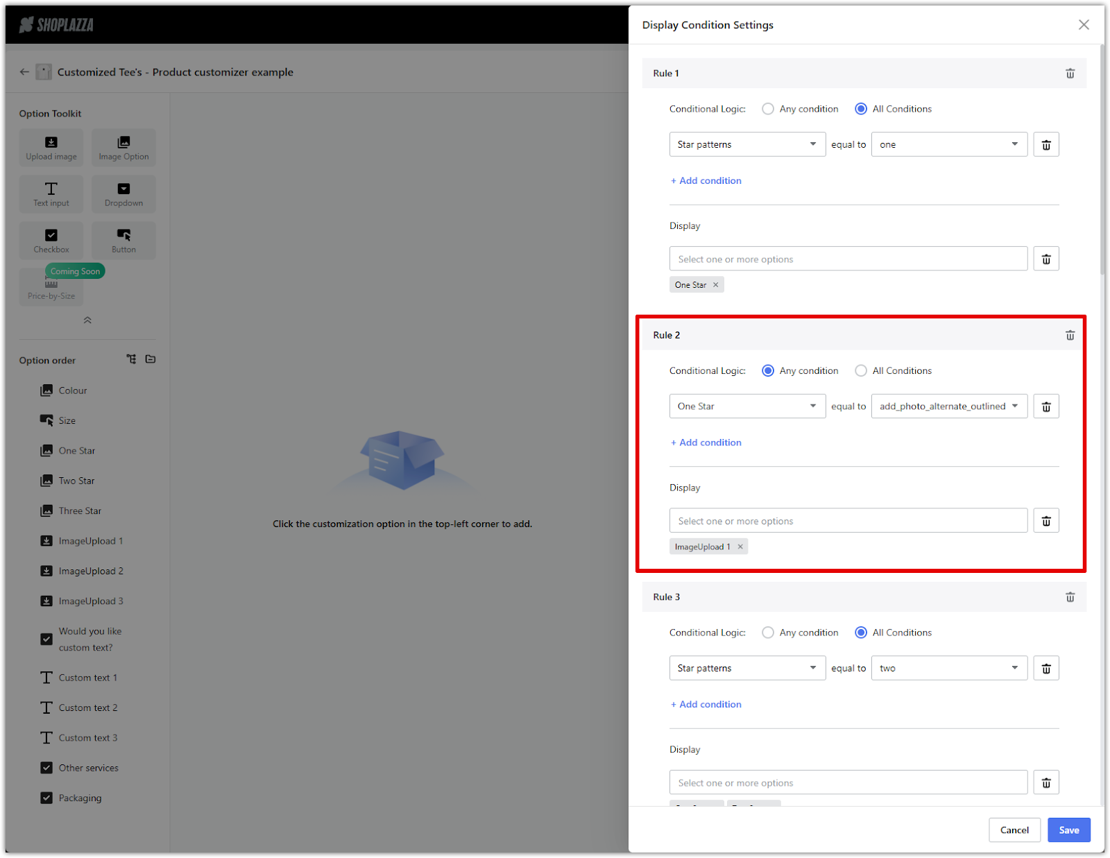The width and height of the screenshot is (1110, 858).
Task: Click 'Add condition' under Rule 3
Action: pos(706,705)
